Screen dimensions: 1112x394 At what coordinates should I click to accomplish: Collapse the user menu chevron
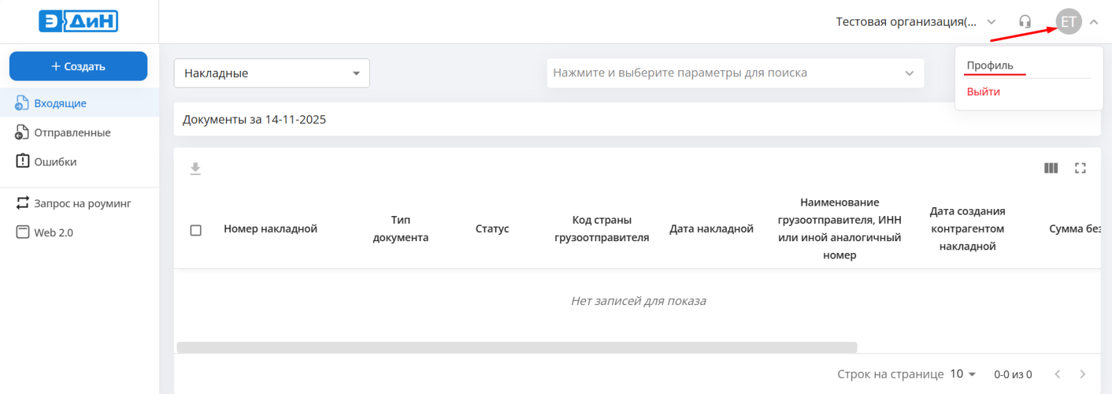[x=1094, y=22]
